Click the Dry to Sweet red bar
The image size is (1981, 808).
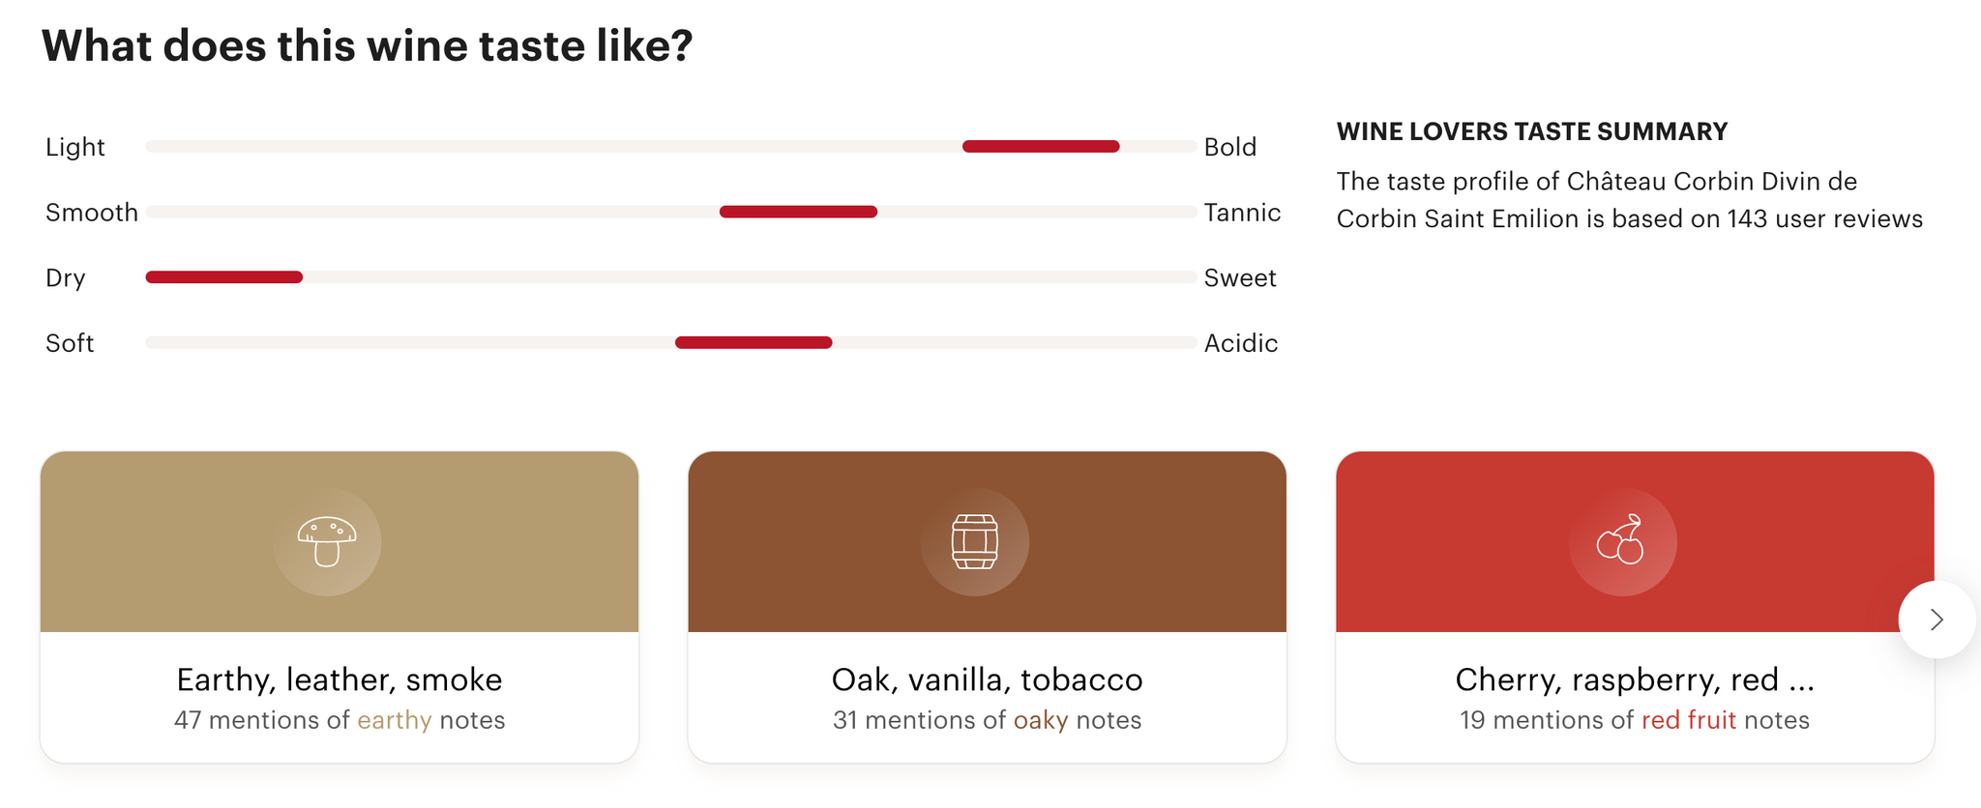click(224, 277)
